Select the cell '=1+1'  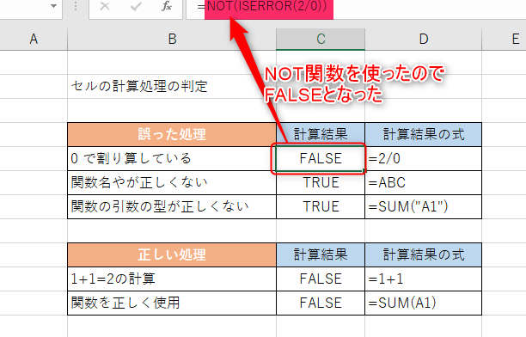coord(424,279)
